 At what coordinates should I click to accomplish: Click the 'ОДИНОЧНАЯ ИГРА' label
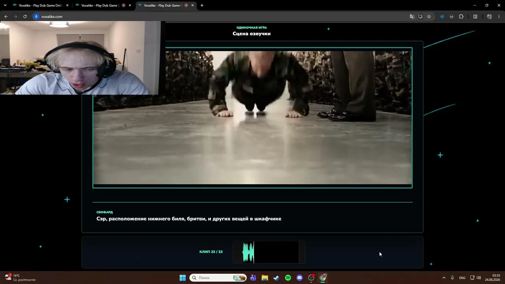[x=252, y=28]
